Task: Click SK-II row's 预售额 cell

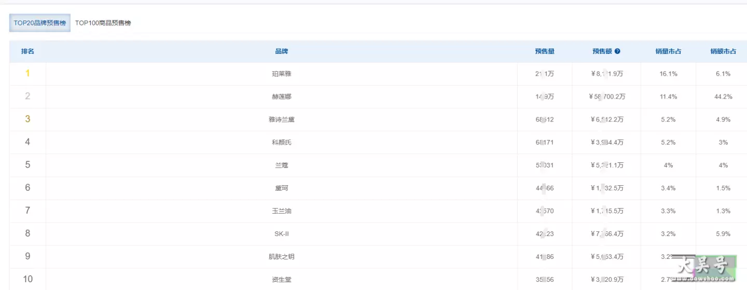Action: click(607, 234)
